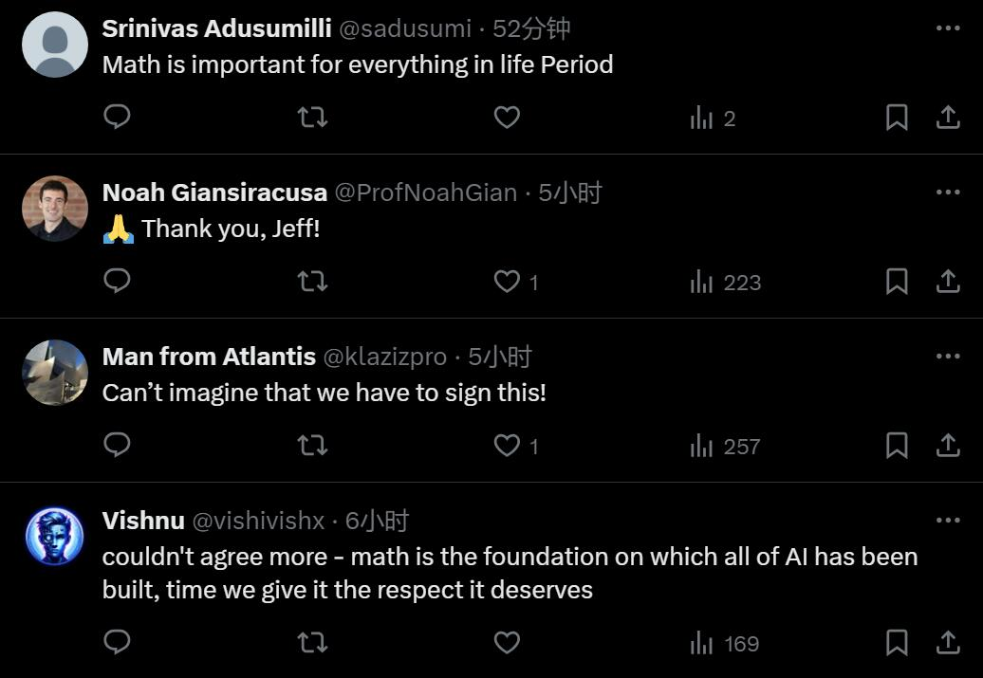This screenshot has height=678, width=983.
Task: Like Vishnu's tweet about AI foundation
Action: point(507,643)
